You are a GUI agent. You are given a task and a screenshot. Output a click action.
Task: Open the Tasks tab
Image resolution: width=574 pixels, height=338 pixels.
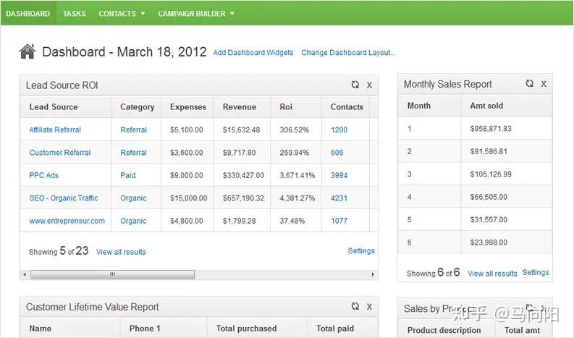(x=74, y=13)
